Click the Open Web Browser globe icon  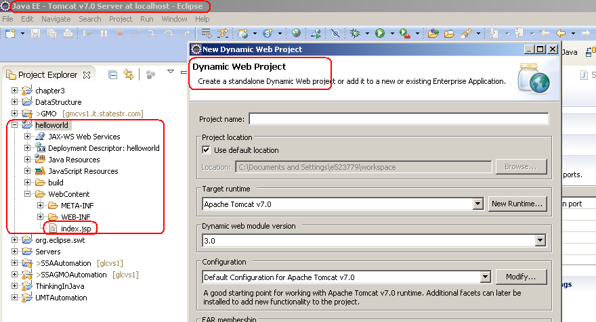[x=296, y=33]
